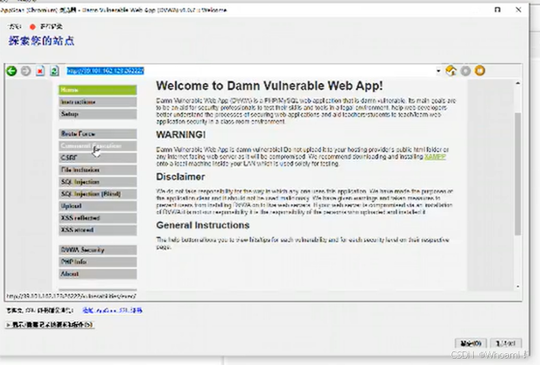The height and width of the screenshot is (365, 540).
Task: Reload the page with the green refresh icon
Action: pyautogui.click(x=55, y=71)
